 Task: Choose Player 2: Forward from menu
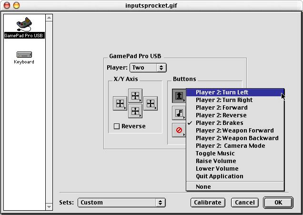pyautogui.click(x=235, y=108)
